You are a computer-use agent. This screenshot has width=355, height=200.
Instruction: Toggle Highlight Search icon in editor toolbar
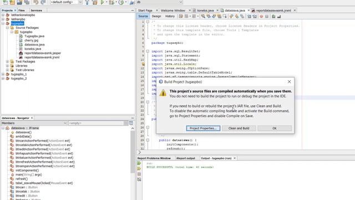[x=220, y=16]
